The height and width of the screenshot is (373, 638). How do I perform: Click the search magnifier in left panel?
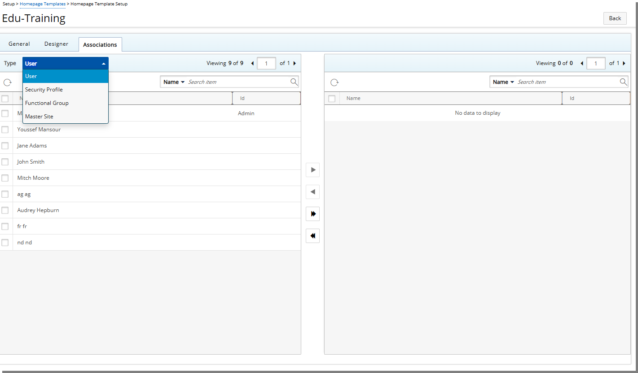pos(294,82)
